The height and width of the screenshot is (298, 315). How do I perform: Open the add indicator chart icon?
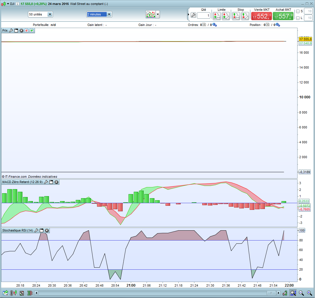point(150,14)
